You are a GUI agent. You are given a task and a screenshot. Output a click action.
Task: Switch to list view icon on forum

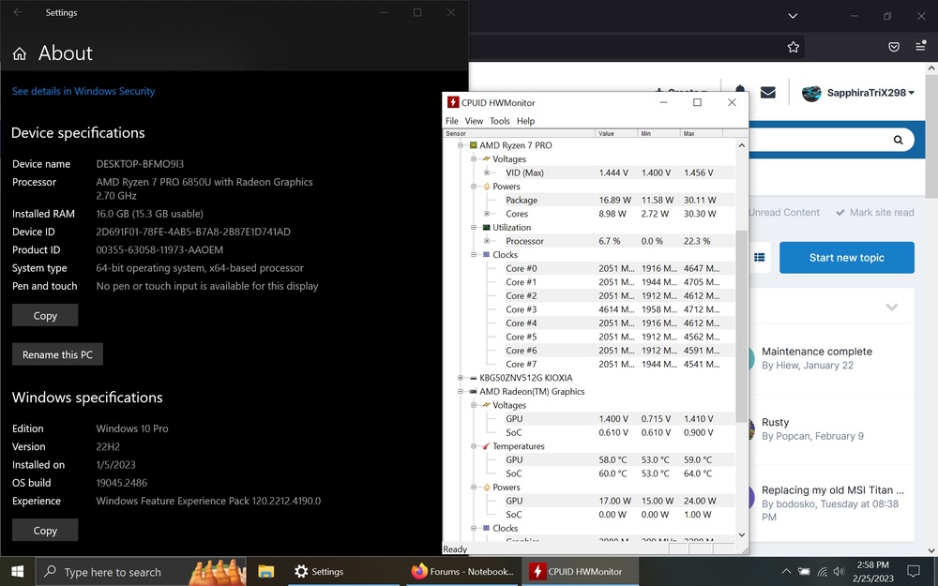(x=759, y=258)
